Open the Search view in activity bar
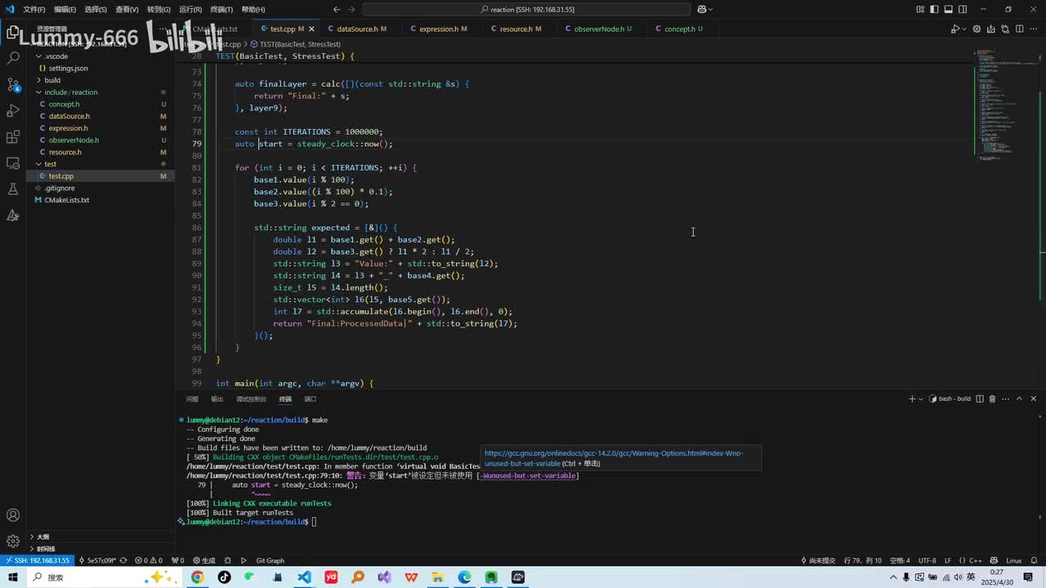1046x588 pixels. coord(13,58)
